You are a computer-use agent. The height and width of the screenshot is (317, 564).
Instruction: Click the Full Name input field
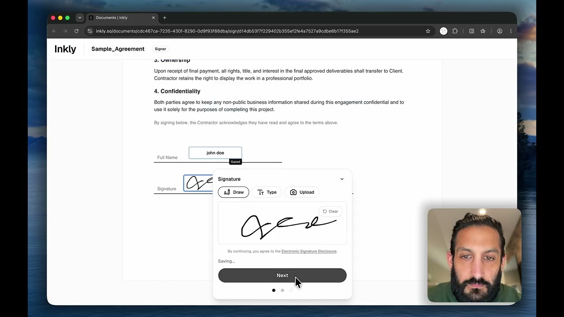tap(215, 153)
